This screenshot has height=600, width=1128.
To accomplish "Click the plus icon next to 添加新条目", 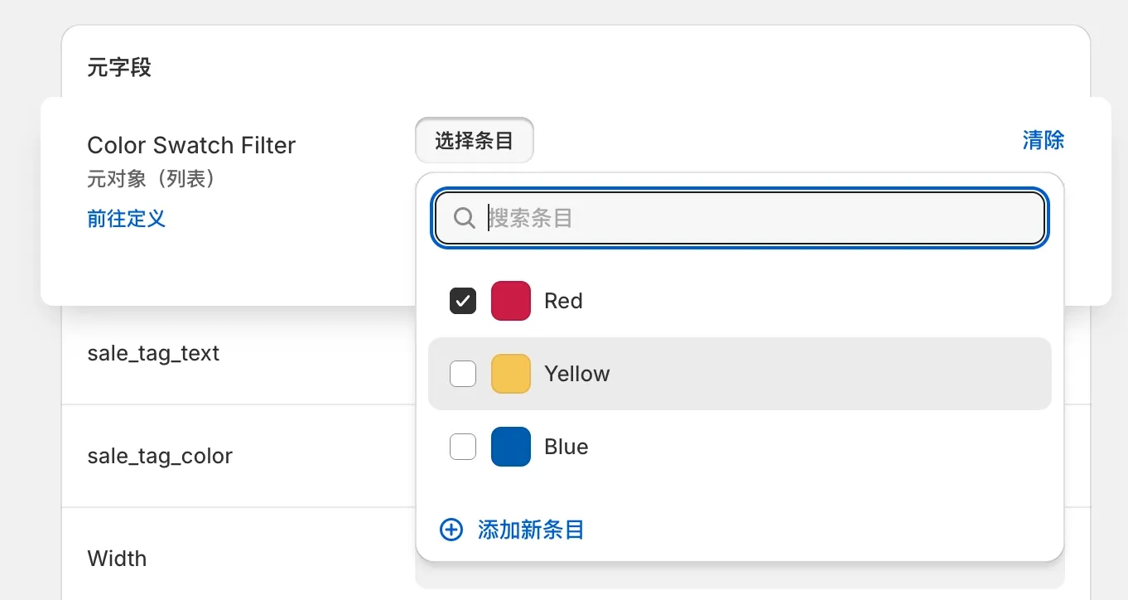I will (x=451, y=530).
